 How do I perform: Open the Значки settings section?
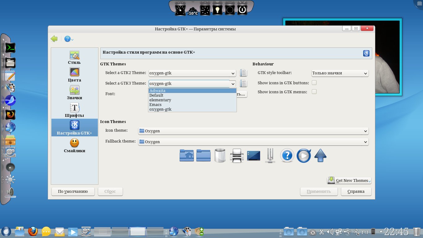coord(74,93)
